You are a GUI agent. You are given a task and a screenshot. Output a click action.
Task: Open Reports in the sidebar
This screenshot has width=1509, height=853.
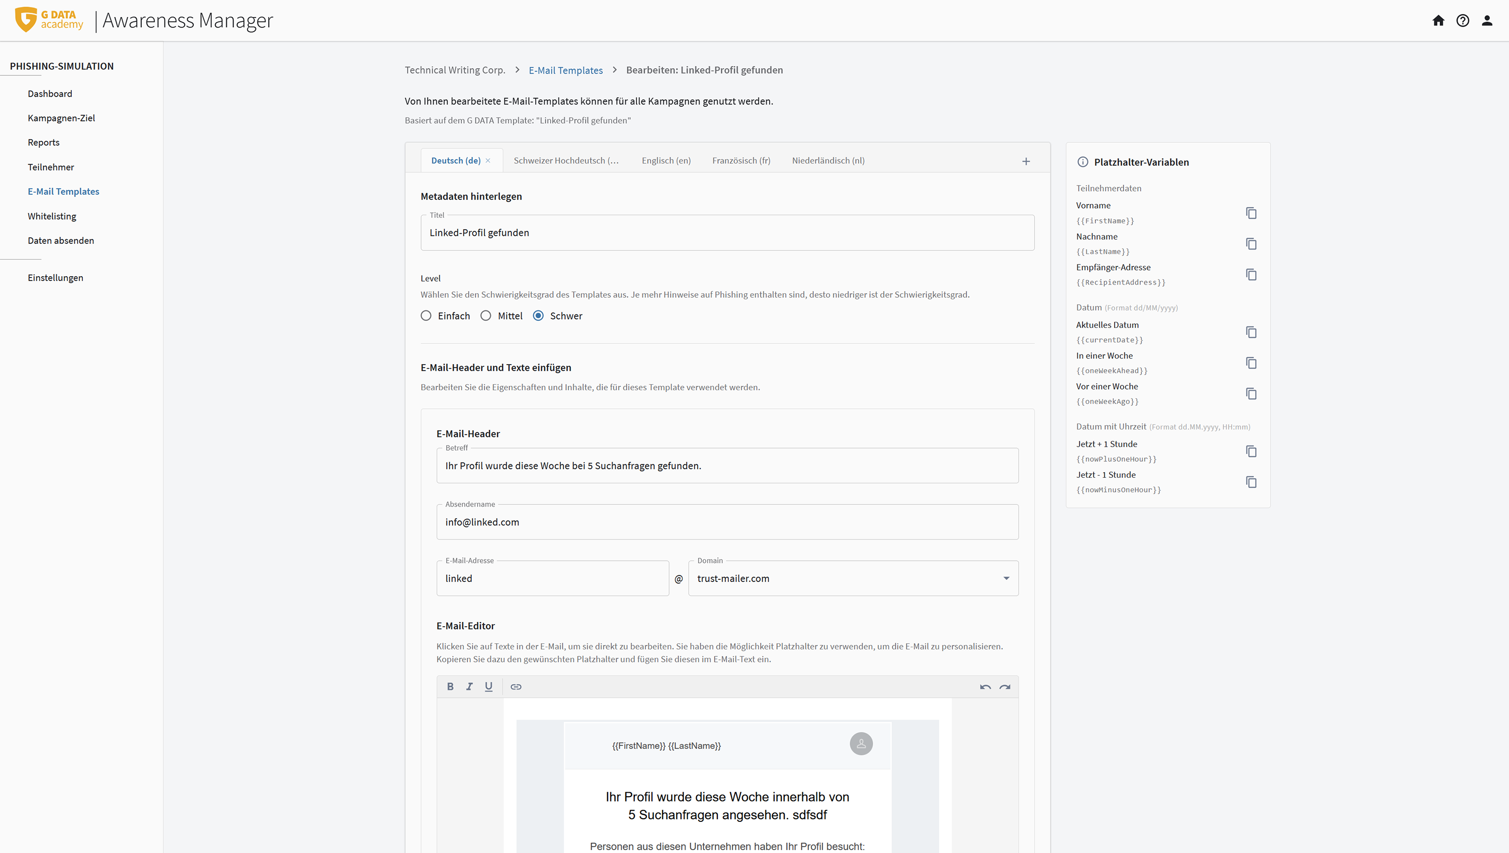point(43,142)
